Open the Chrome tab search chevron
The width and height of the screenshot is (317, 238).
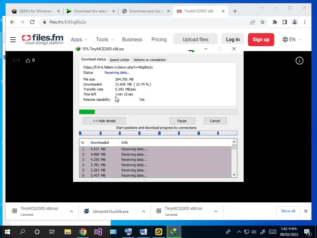pyautogui.click(x=261, y=8)
